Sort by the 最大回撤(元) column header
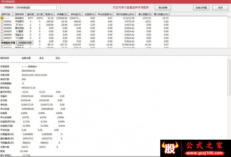The width and height of the screenshot is (231, 157). pos(144,14)
